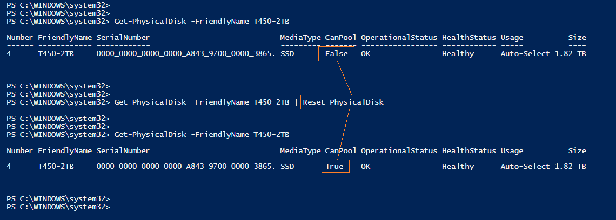Click the boxed Reset-PhysicalDisk command text
Image resolution: width=616 pixels, height=220 pixels.
point(345,102)
